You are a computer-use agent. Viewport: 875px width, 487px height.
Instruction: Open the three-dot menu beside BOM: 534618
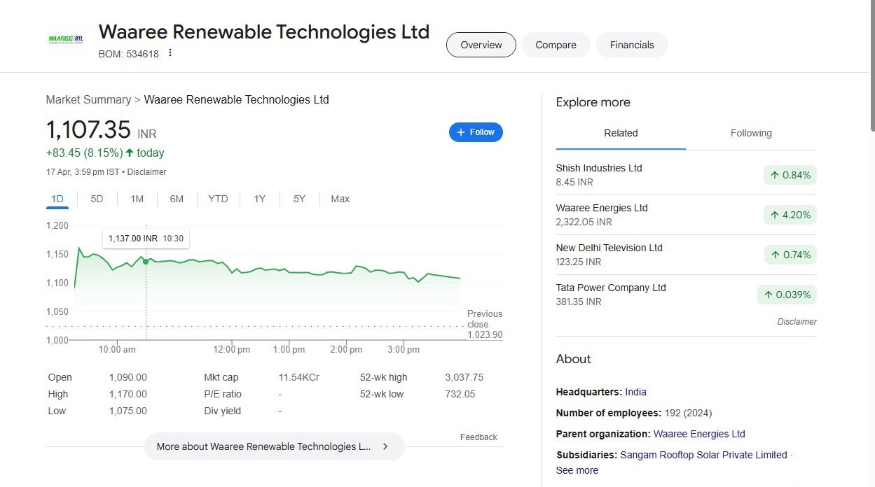pos(170,53)
